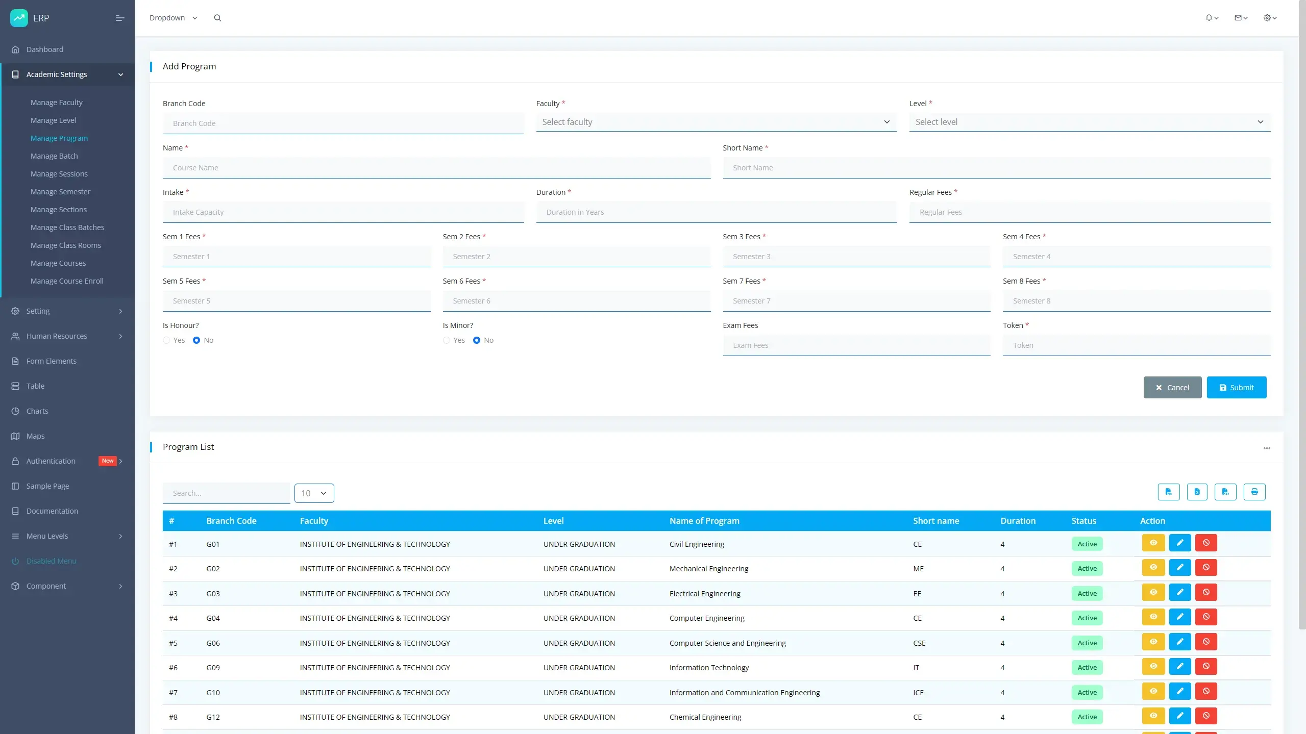Viewport: 1306px width, 734px height.
Task: Change rows per page from 10
Action: (314, 493)
